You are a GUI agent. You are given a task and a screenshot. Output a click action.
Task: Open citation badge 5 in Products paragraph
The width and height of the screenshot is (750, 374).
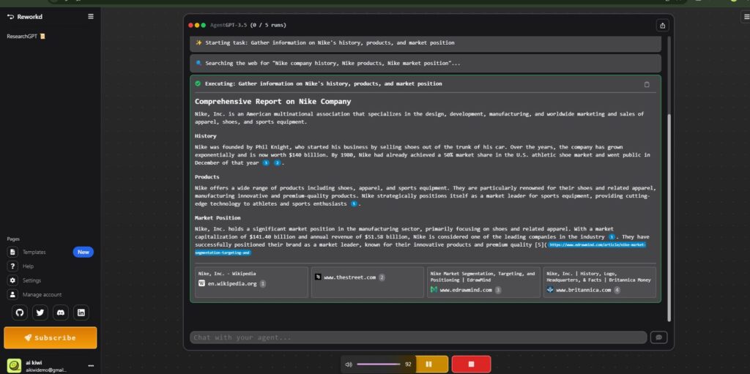click(354, 203)
